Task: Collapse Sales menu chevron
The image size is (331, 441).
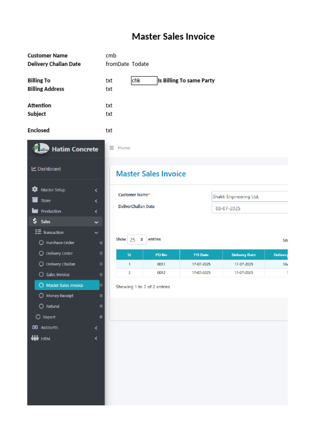Action: 96,222
